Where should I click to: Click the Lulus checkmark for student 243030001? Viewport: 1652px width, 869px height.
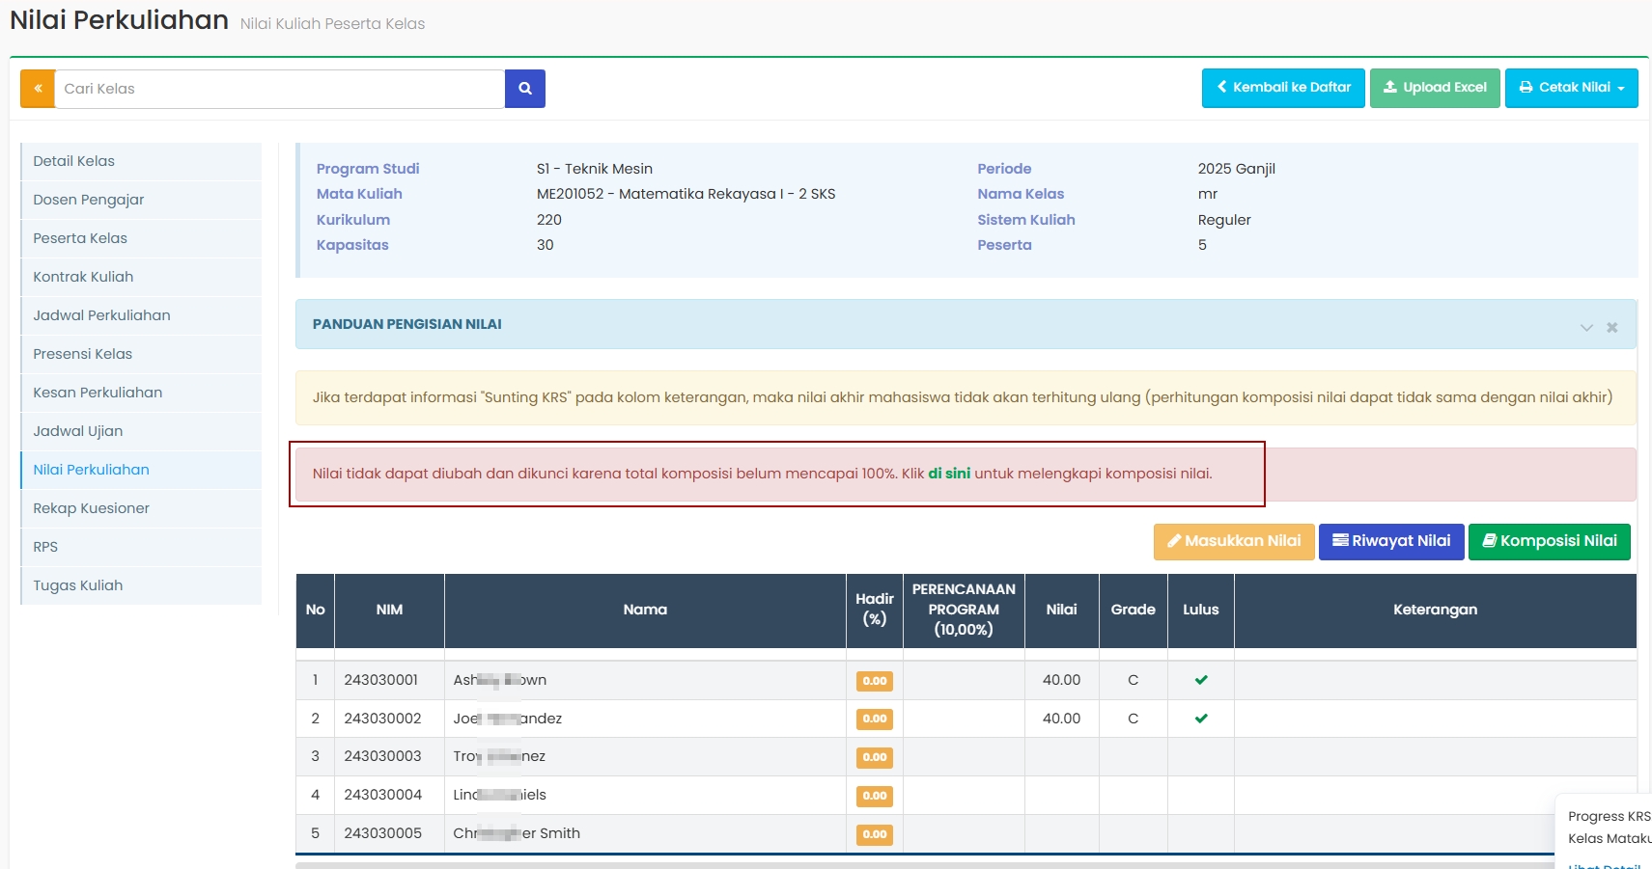click(1200, 680)
